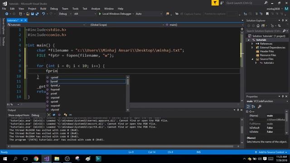Open the Global Scope navigation dropdown
Viewport: 290px width, 163px height.
[127, 25]
